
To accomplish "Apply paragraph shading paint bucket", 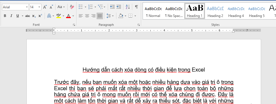I will point(121,16).
